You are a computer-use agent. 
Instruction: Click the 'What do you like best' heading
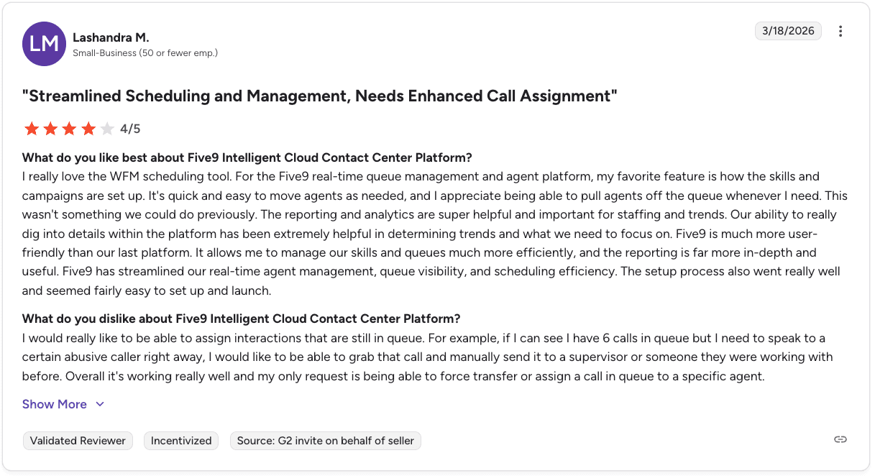point(247,158)
